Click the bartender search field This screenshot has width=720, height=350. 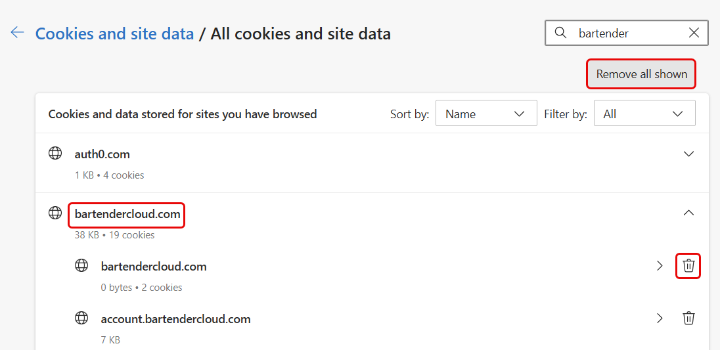(626, 33)
